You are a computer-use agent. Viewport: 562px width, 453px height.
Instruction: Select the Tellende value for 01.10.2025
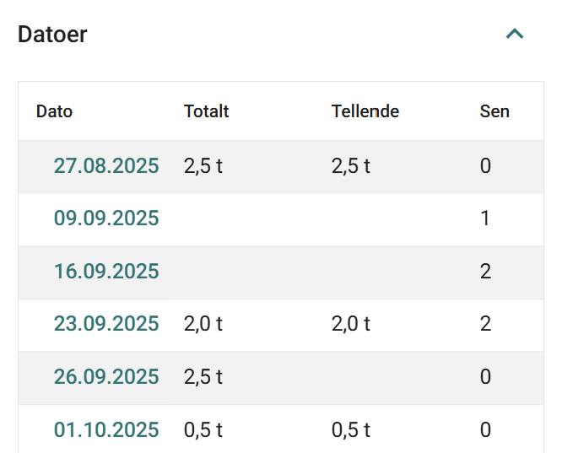351,430
